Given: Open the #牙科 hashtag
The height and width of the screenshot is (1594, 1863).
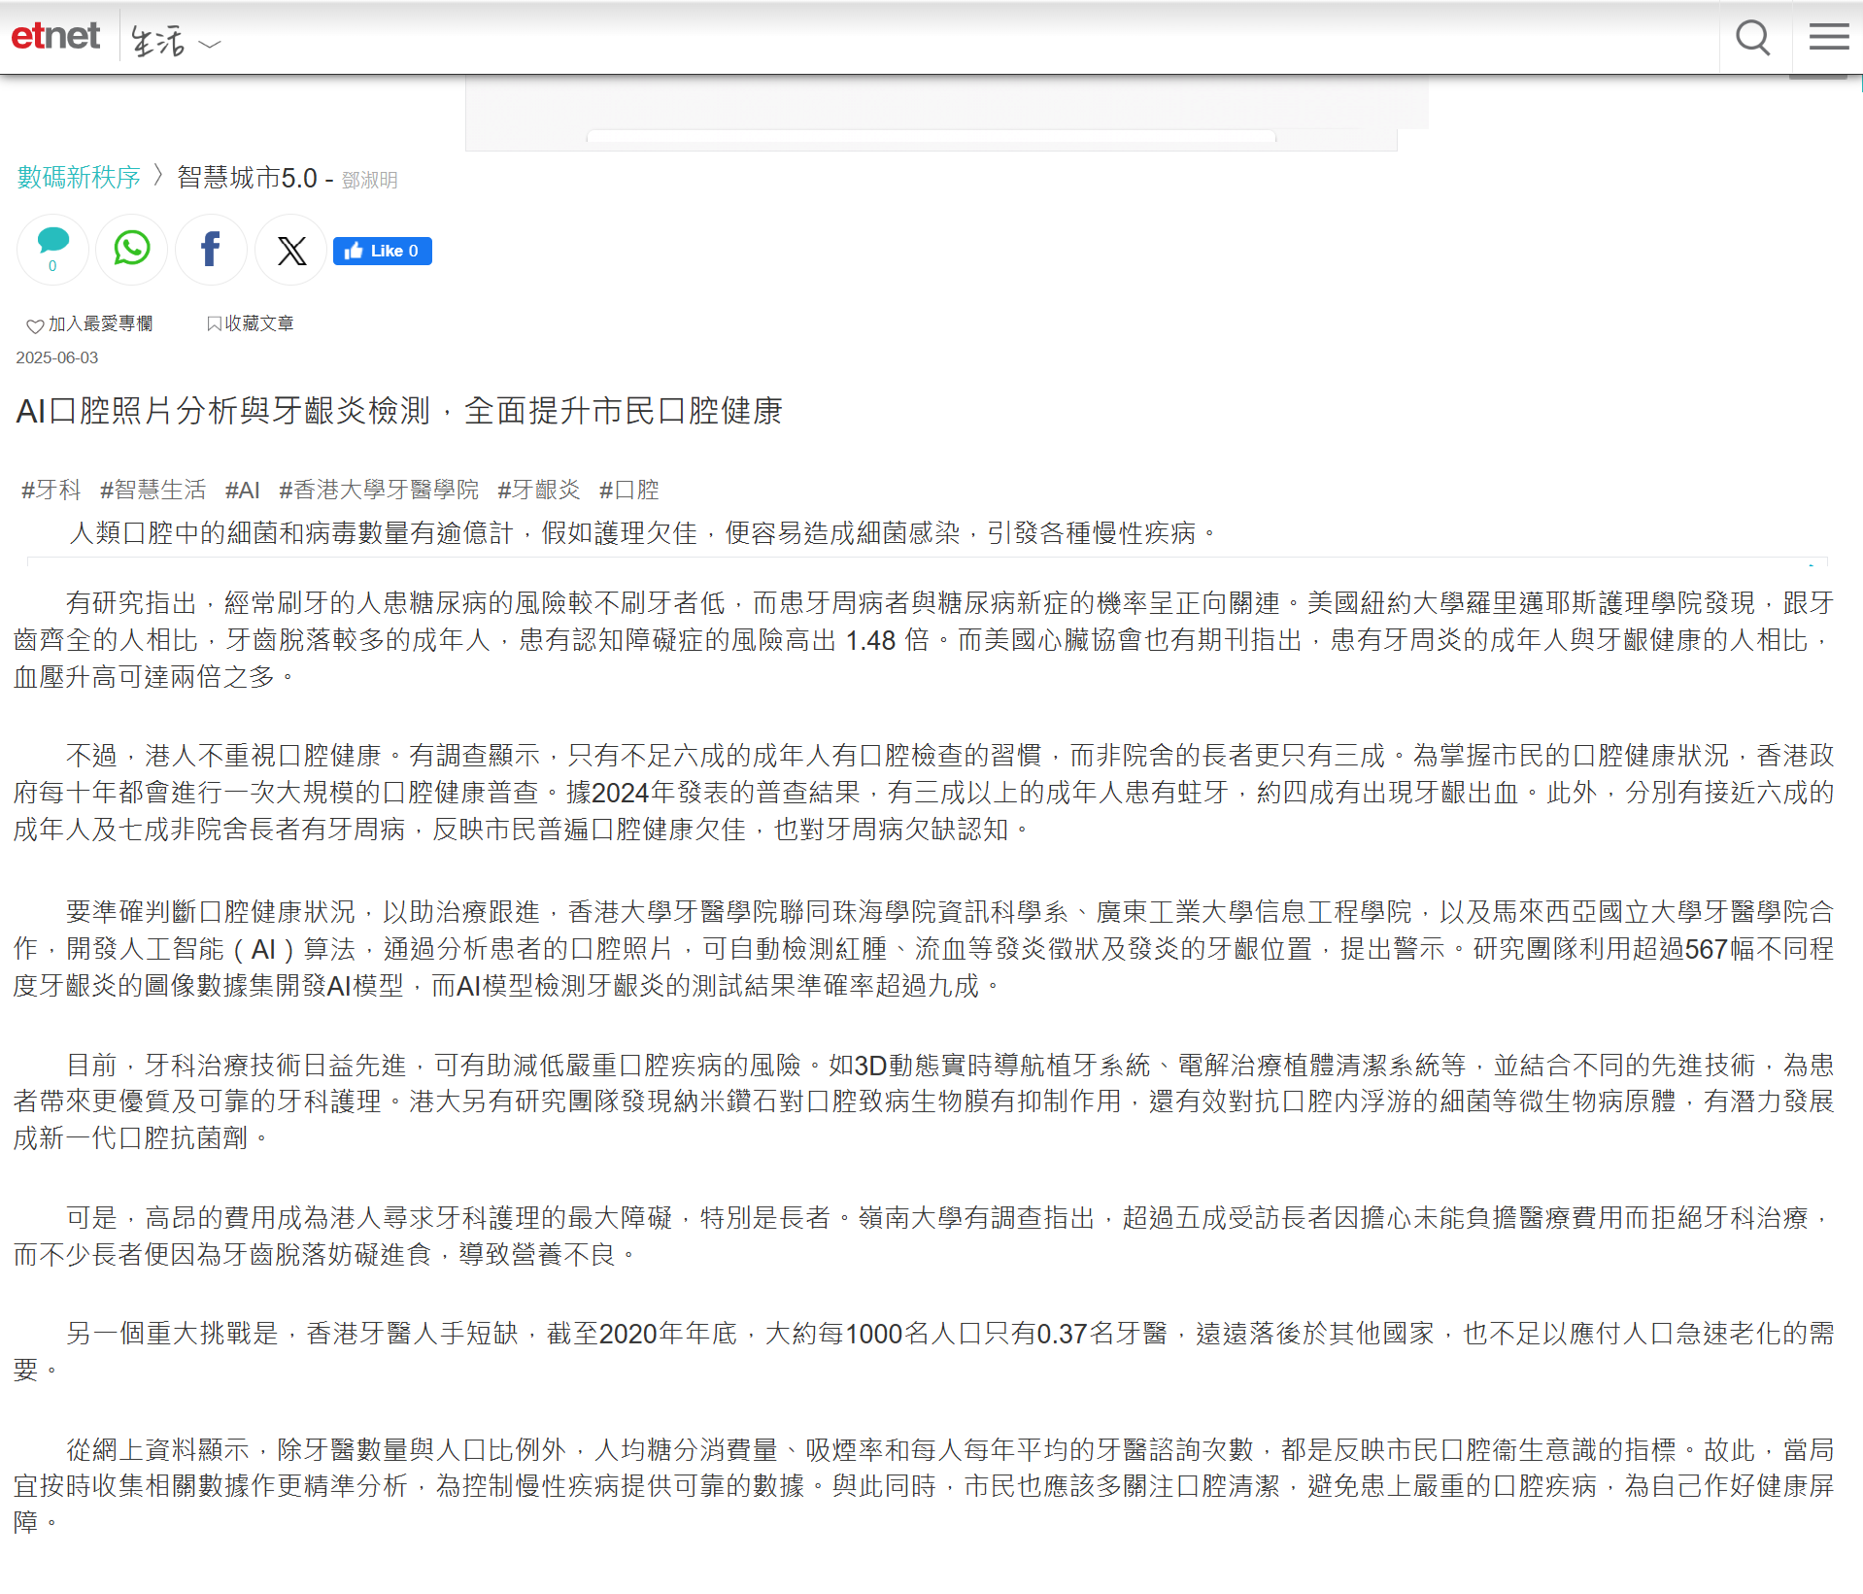Looking at the screenshot, I should [x=51, y=490].
